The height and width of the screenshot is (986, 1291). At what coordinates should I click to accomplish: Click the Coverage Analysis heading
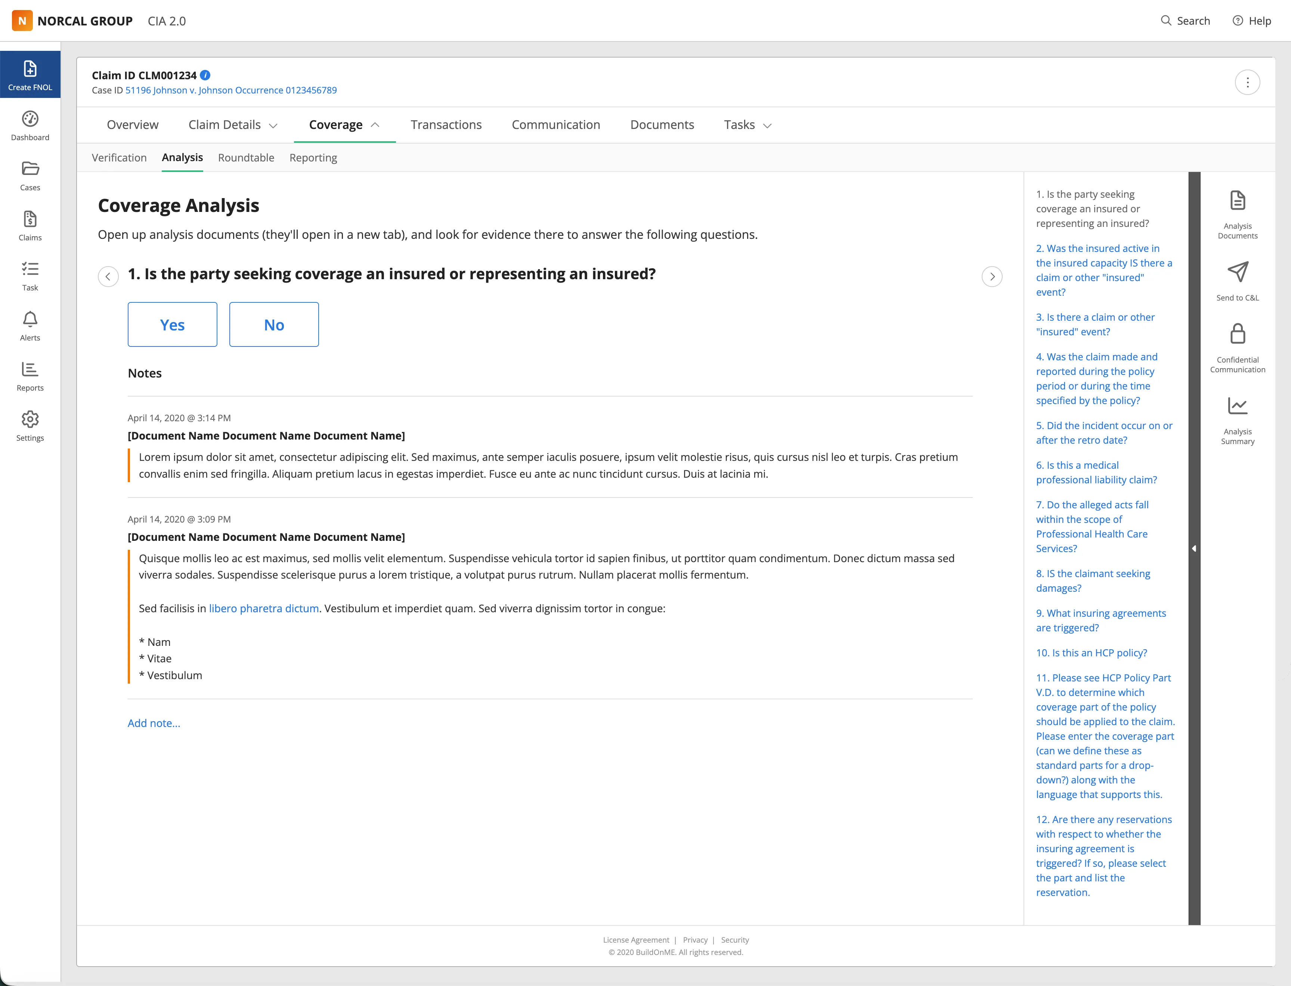(x=178, y=206)
